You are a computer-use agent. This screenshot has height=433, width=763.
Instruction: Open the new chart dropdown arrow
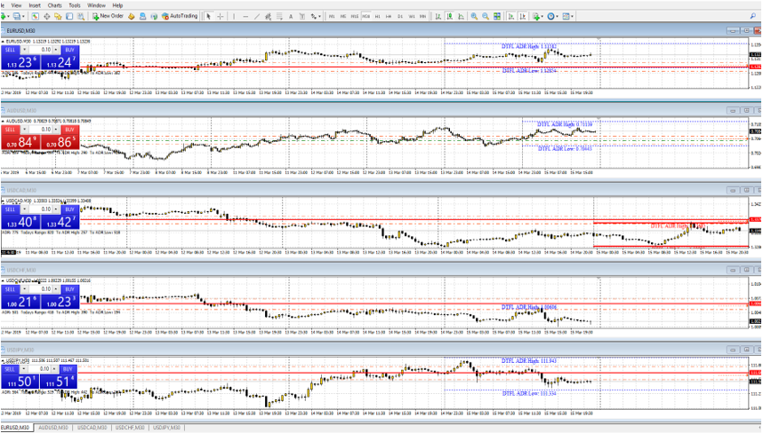8,16
